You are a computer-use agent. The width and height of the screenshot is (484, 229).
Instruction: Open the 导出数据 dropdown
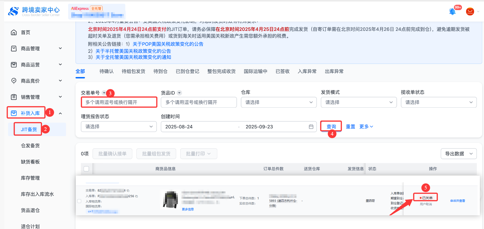[459, 154]
